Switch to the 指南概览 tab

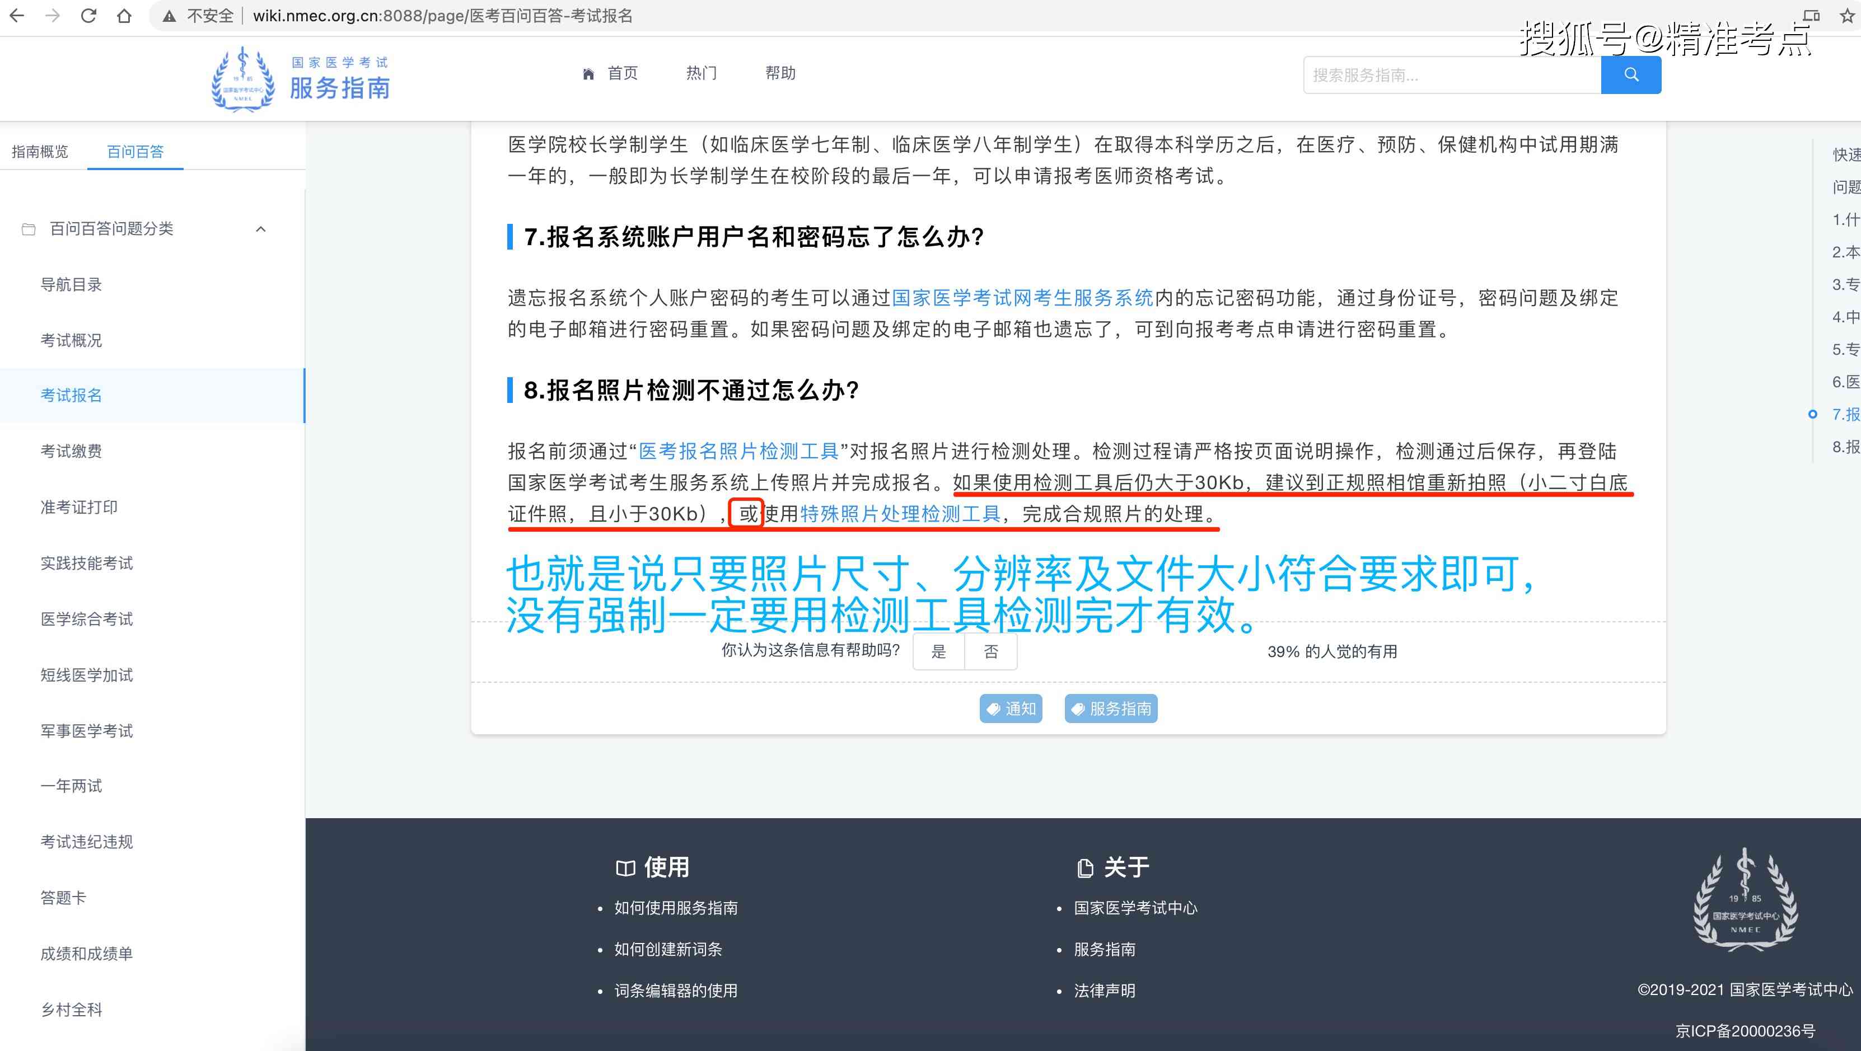(40, 151)
